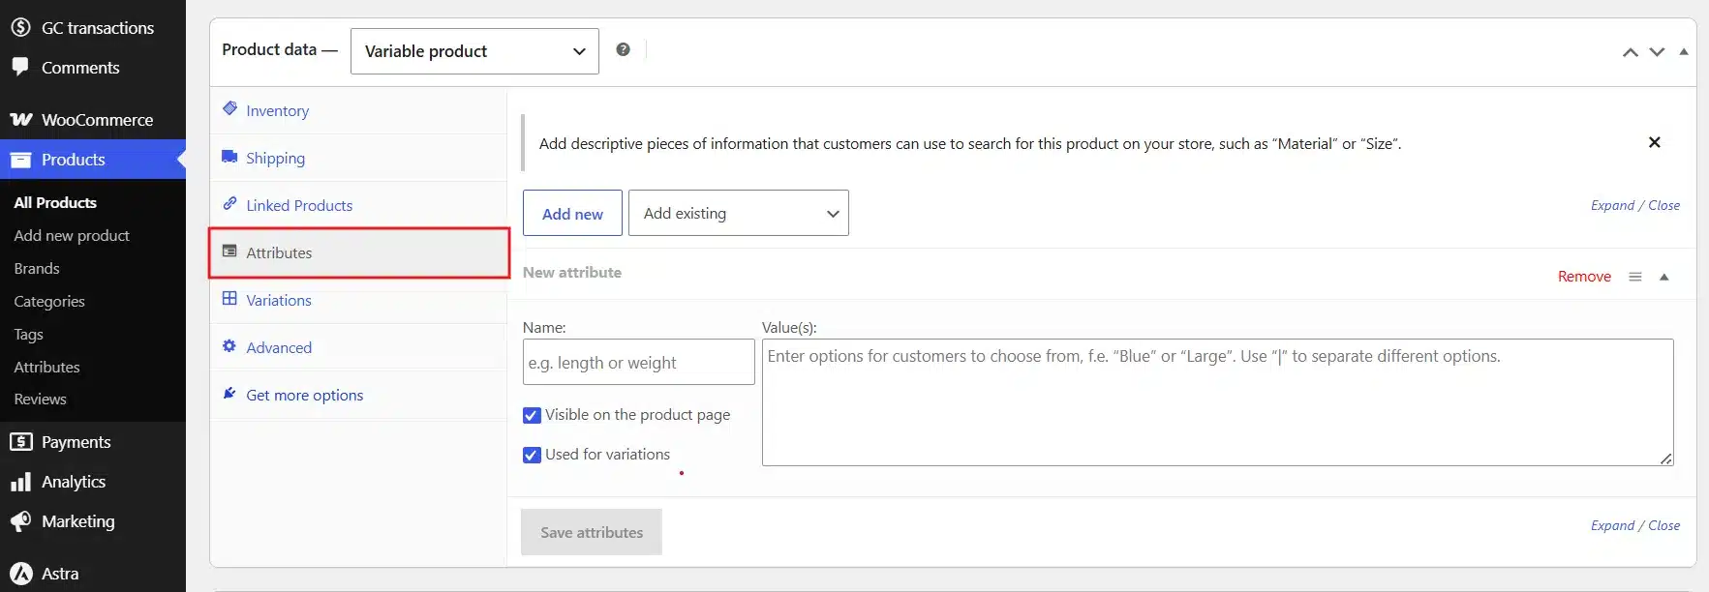The height and width of the screenshot is (592, 1709).
Task: Click the New attribute heading
Action: (x=572, y=273)
